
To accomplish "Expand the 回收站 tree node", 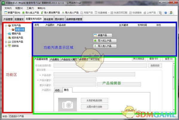I will coord(6,46).
